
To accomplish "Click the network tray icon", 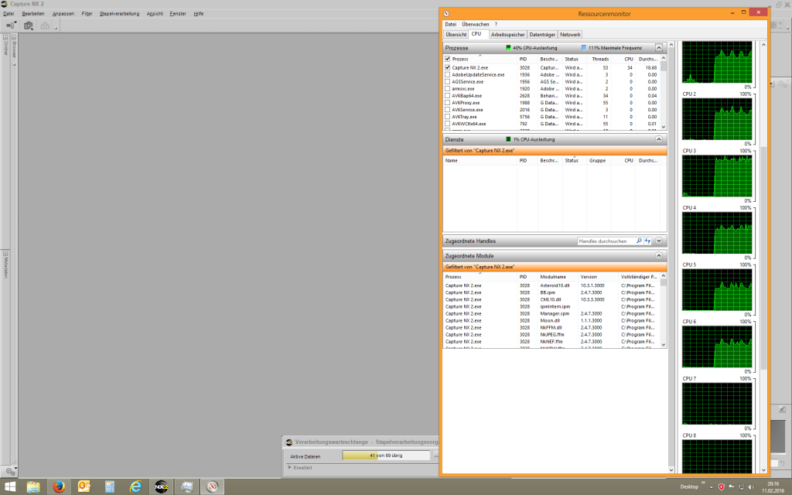I will click(741, 487).
